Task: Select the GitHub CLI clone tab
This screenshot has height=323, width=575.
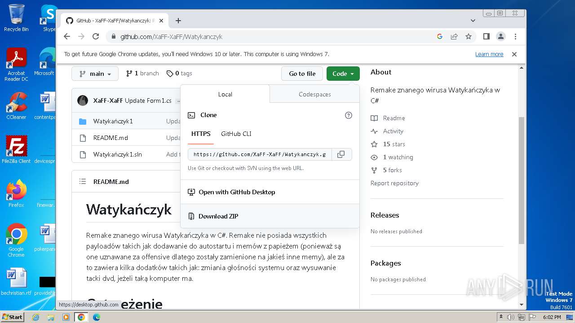Action: coord(236,134)
